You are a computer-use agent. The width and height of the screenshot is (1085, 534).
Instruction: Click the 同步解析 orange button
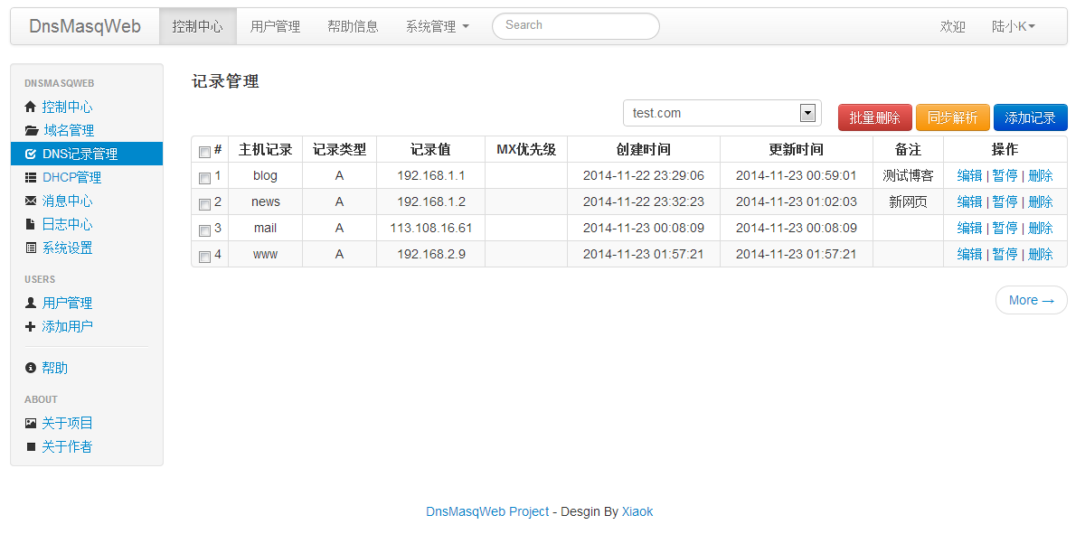(x=952, y=117)
